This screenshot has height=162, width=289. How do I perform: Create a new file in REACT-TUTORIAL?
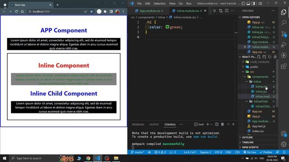(x=259, y=57)
